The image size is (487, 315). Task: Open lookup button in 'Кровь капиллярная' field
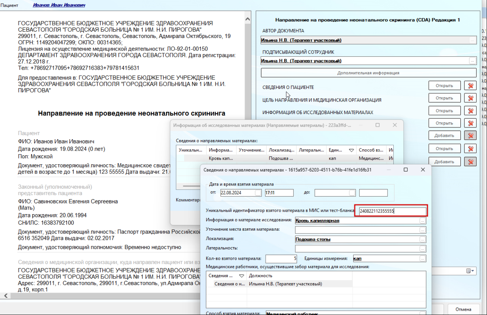(x=423, y=221)
